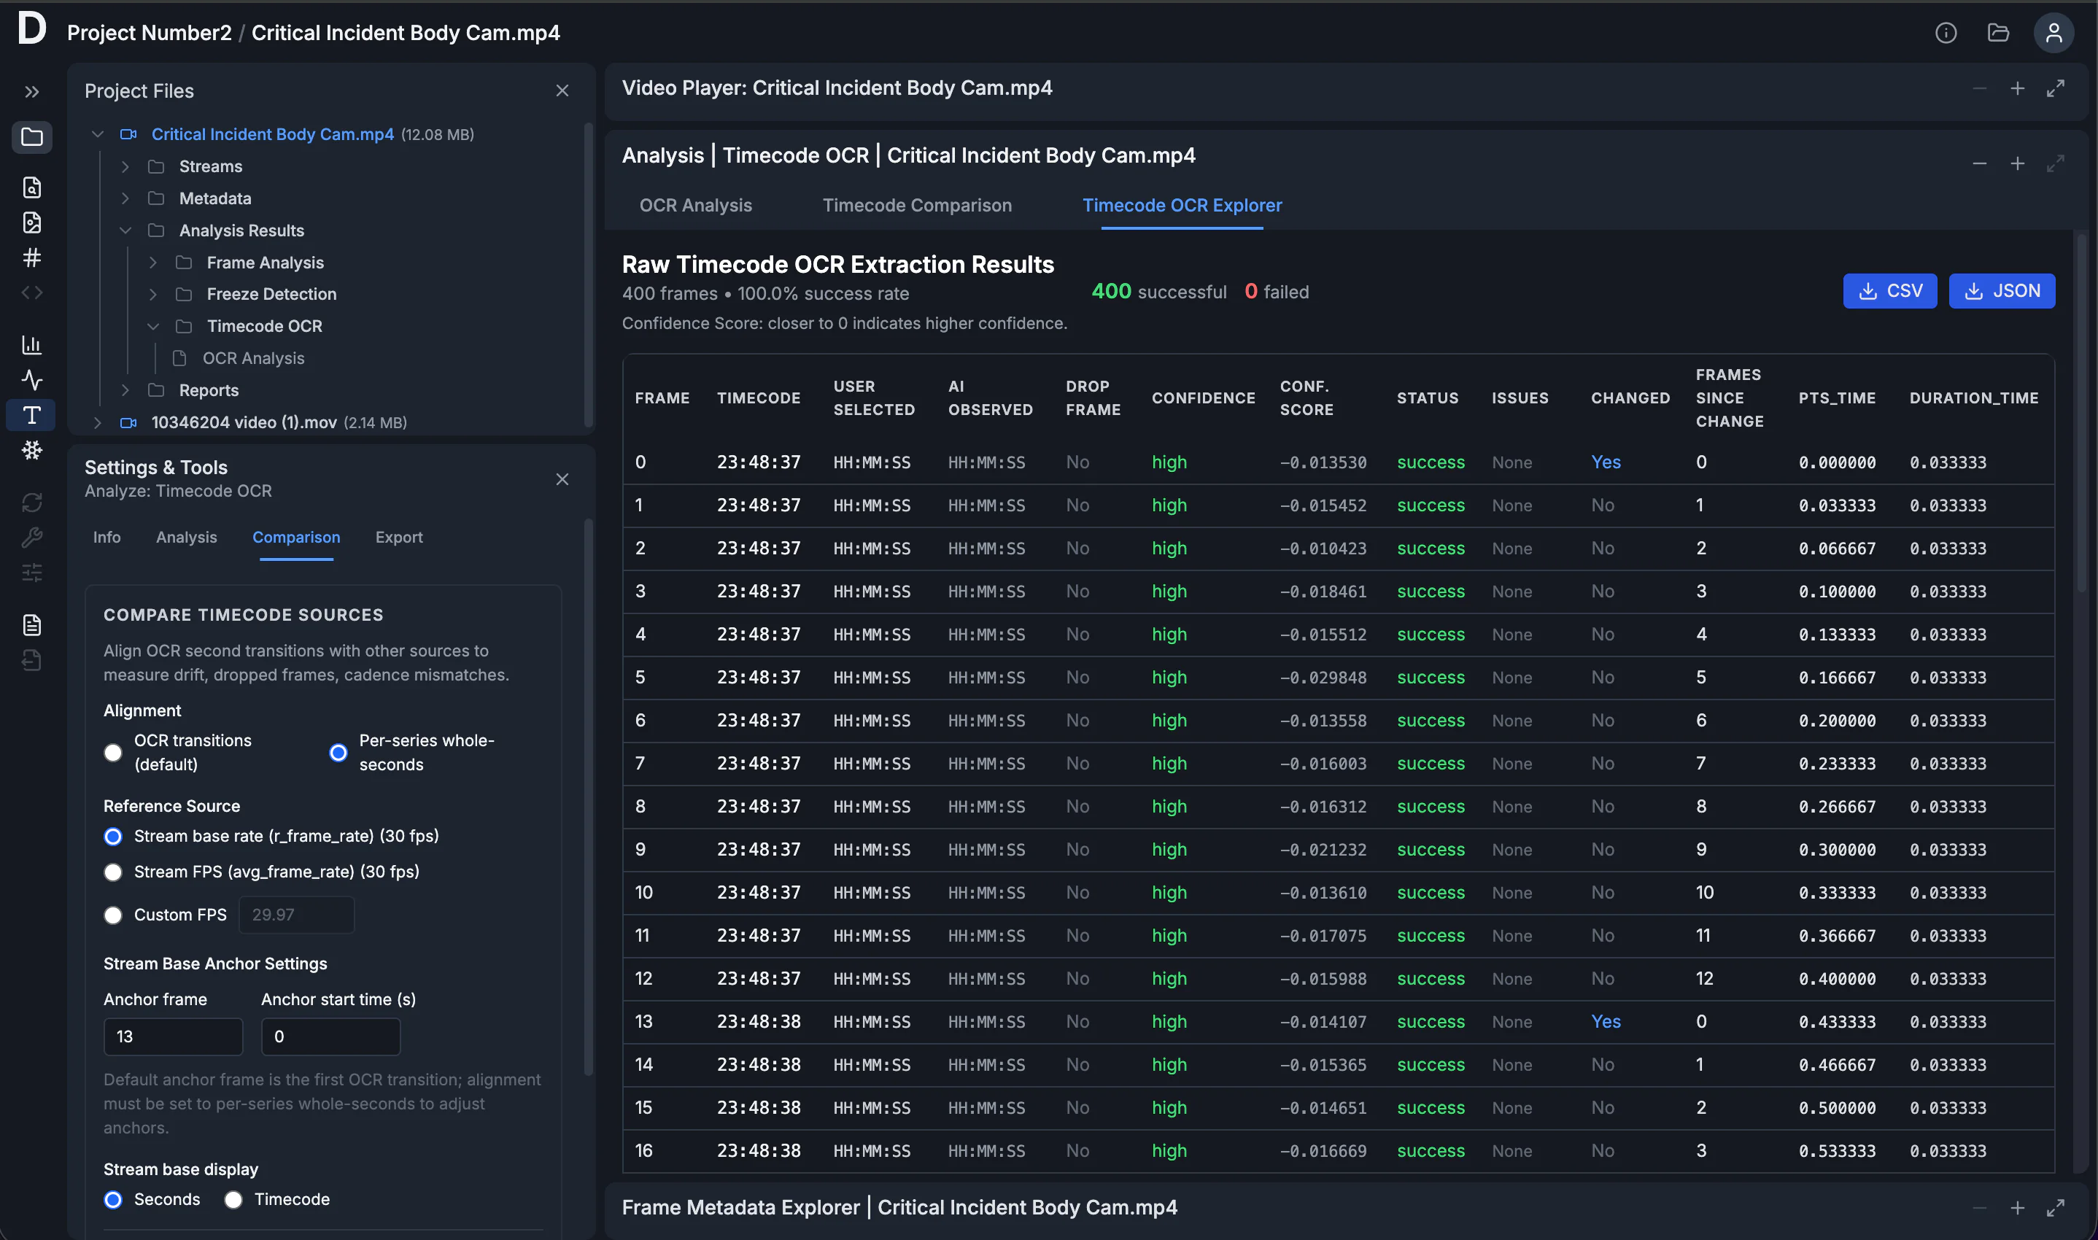
Task: Click the Anchor frame input field
Action: tap(173, 1036)
